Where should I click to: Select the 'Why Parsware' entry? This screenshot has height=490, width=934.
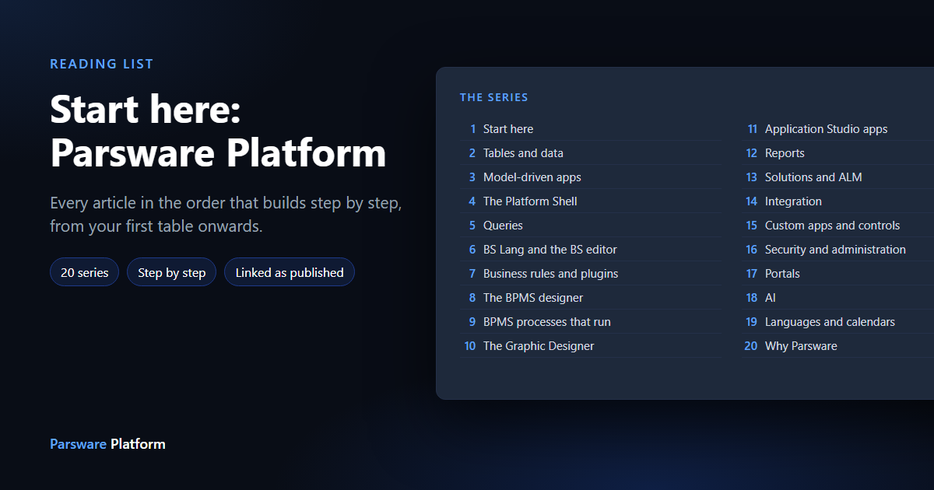[837, 346]
